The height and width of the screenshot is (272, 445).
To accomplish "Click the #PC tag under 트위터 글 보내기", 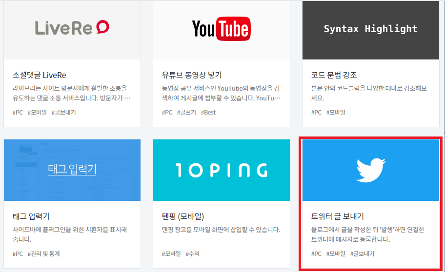I will point(316,253).
